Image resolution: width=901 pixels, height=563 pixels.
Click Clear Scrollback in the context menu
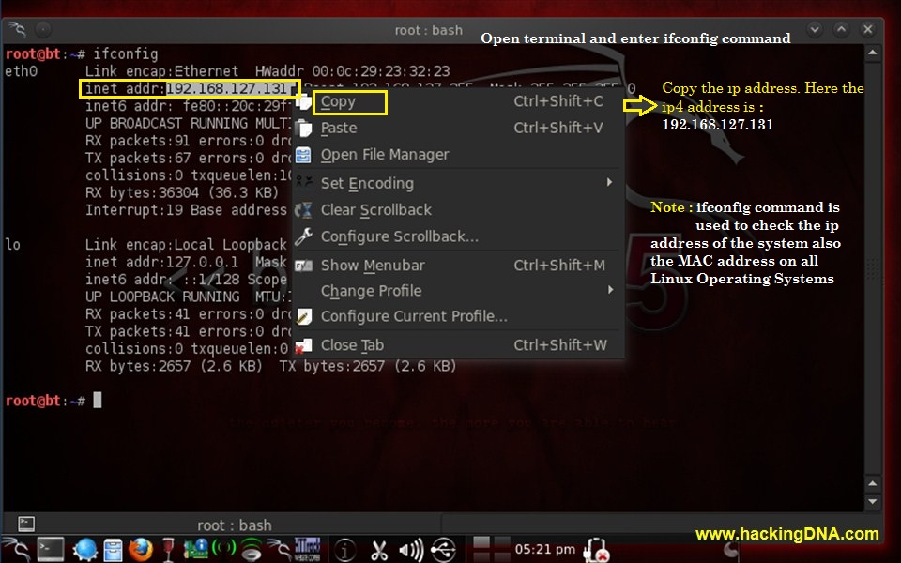458,209
